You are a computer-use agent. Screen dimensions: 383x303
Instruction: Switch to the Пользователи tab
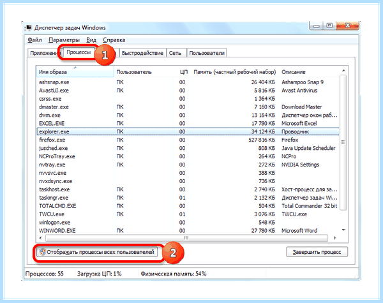[x=207, y=53]
